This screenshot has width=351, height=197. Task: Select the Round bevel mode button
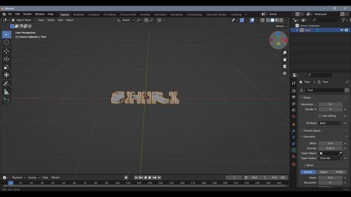308,172
